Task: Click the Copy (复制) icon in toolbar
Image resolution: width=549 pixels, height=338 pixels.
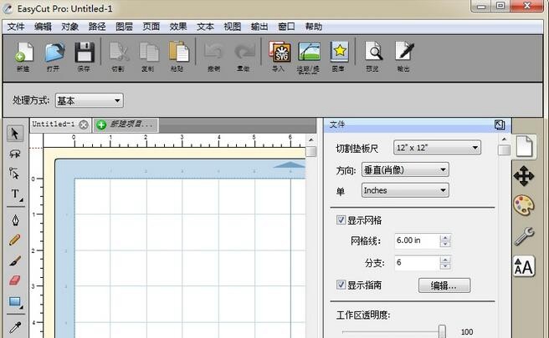Action: point(148,53)
